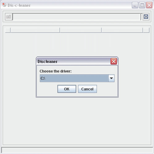Click the "Choose the driver:" label
154x154 pixels.
click(x=56, y=71)
